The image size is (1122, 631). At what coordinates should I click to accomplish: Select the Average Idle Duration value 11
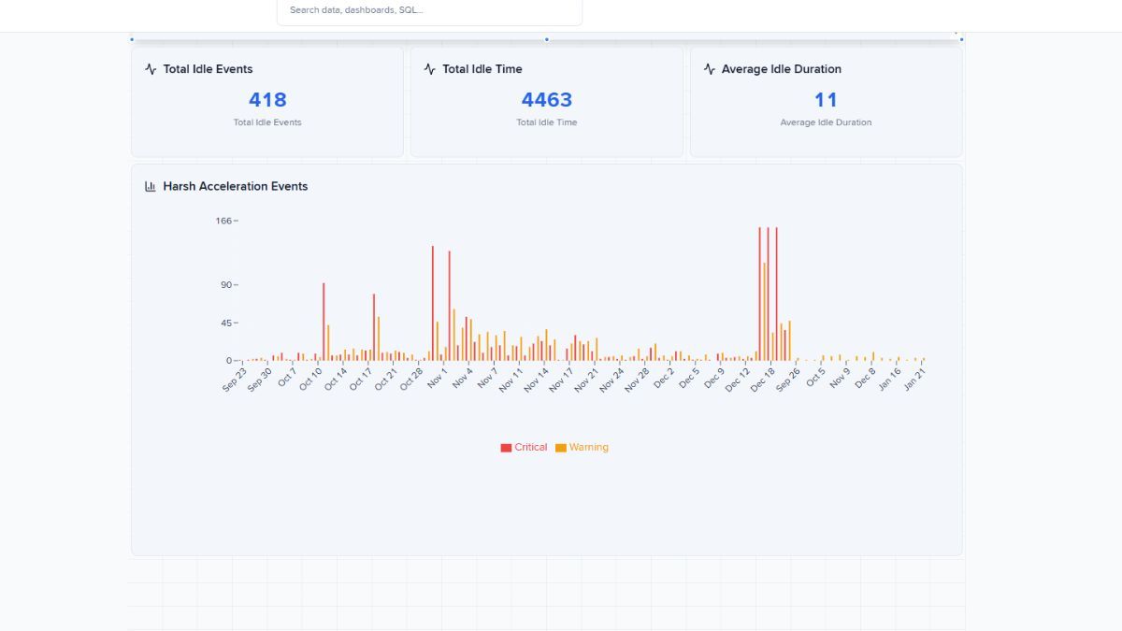point(826,99)
